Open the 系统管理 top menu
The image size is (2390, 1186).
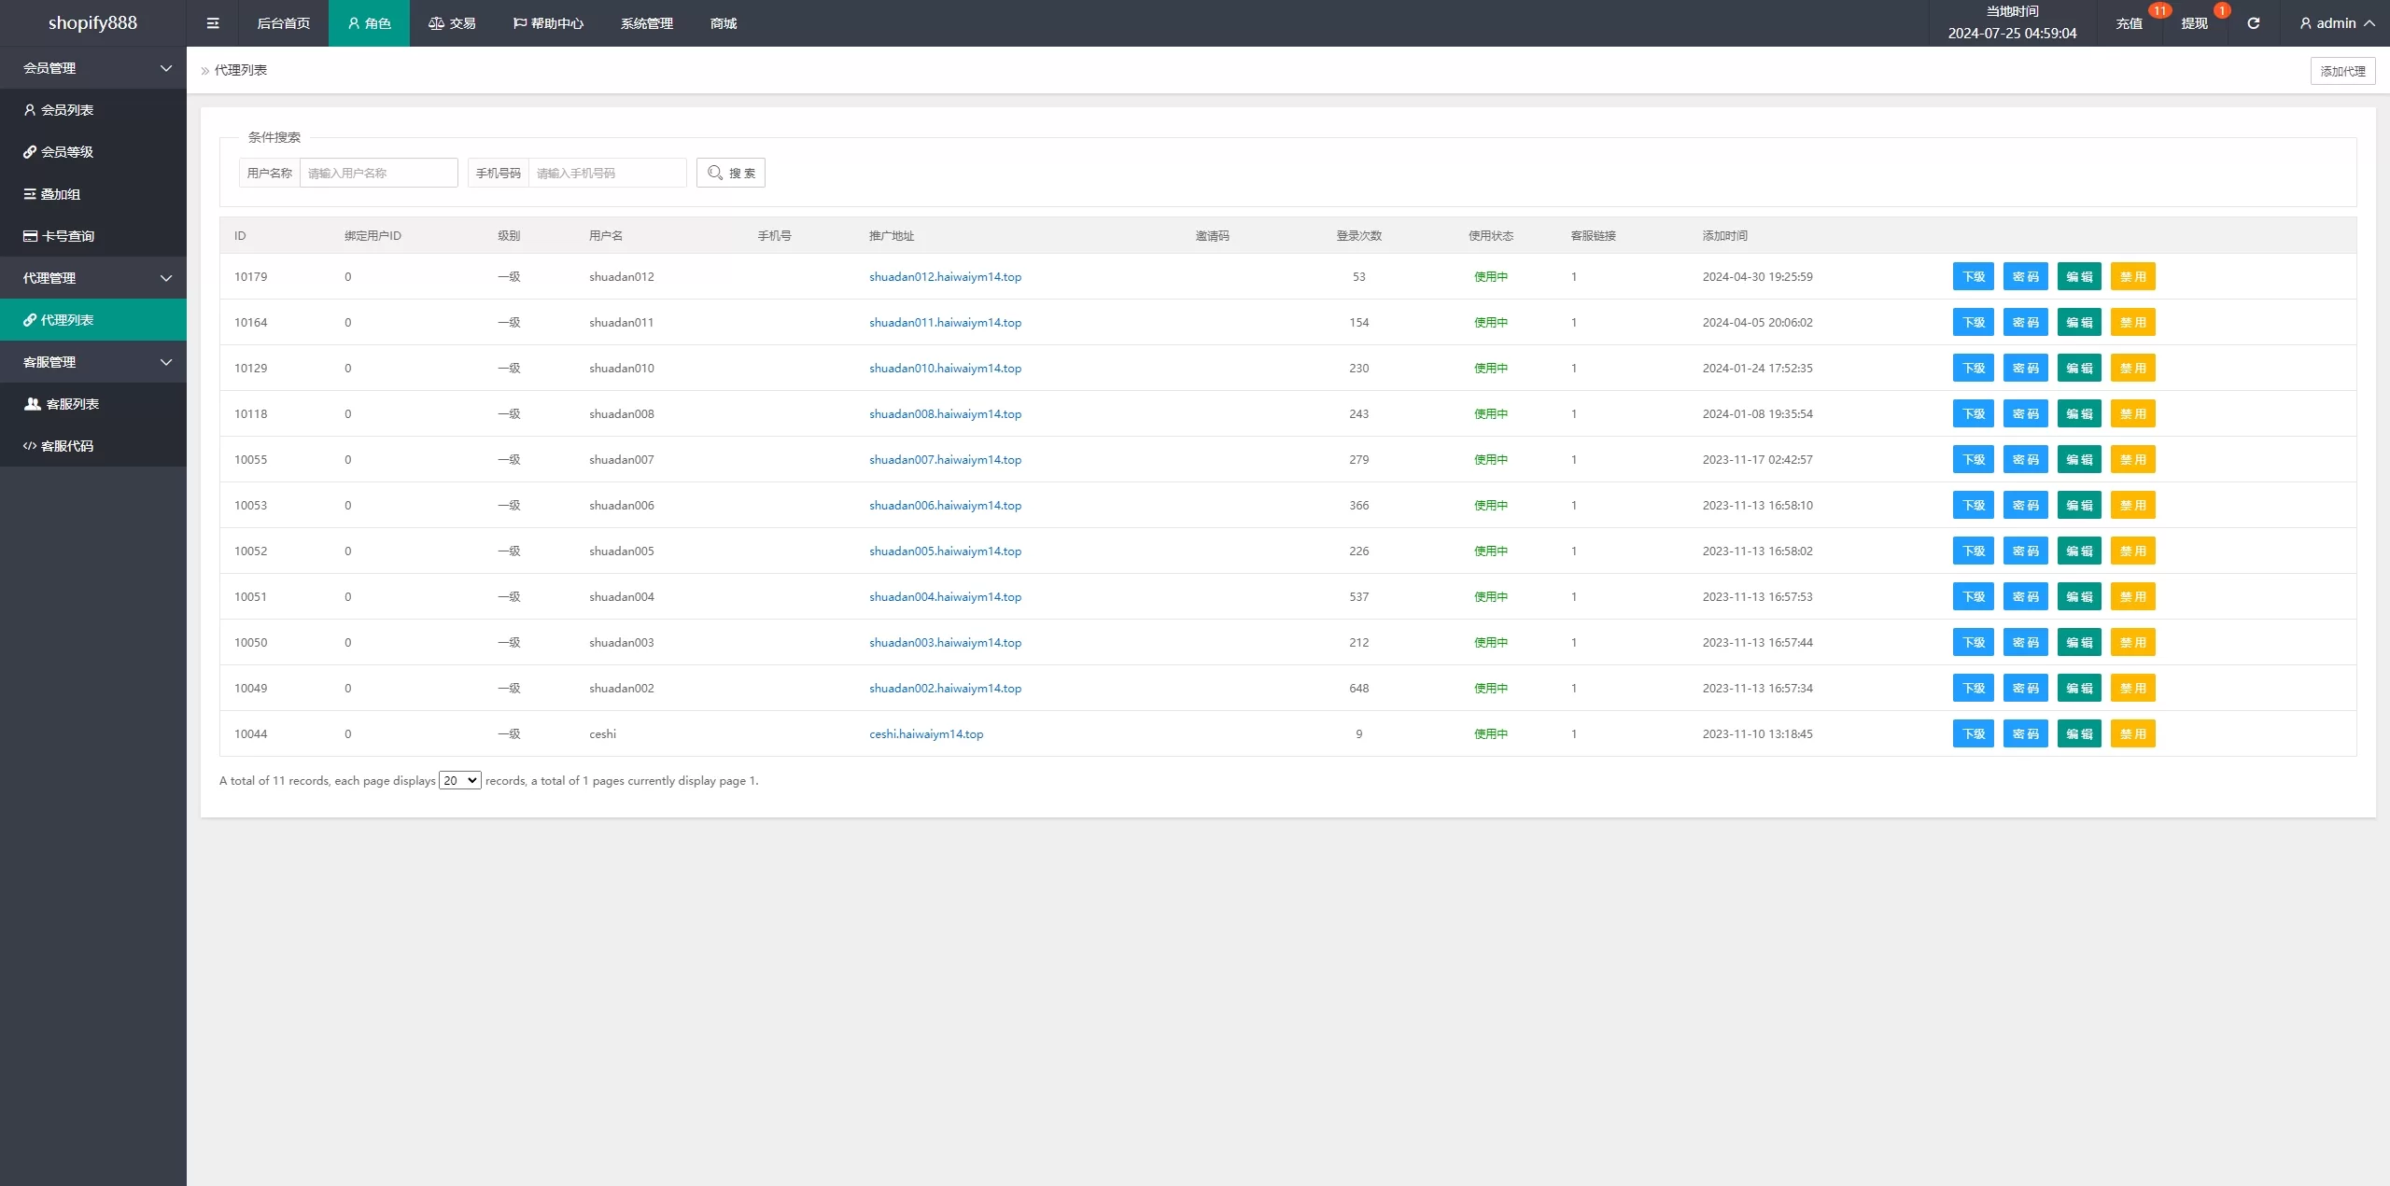(x=646, y=23)
